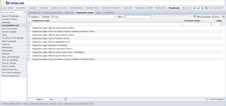Click the user avatar icon
The image size is (226, 106).
pyautogui.click(x=206, y=8)
